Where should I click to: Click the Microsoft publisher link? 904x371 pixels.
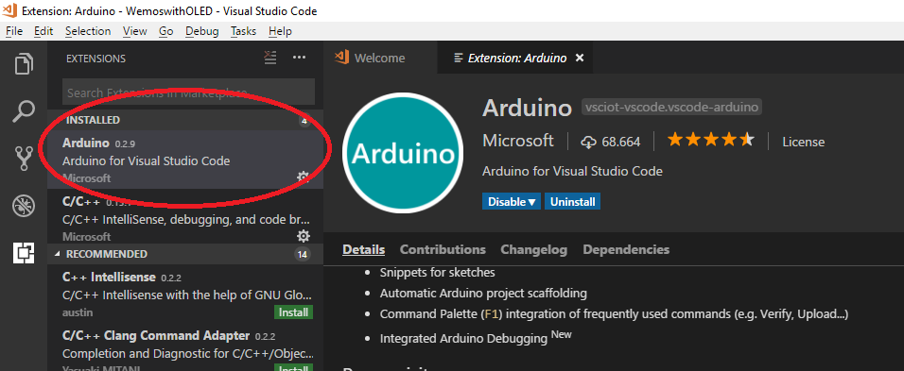click(518, 141)
